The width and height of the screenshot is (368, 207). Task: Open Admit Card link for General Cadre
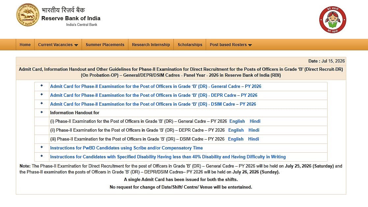pos(156,86)
